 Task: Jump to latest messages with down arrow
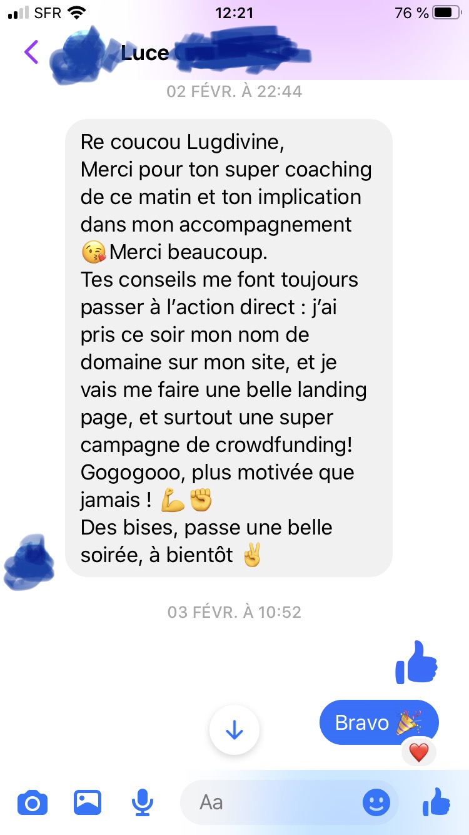234,730
